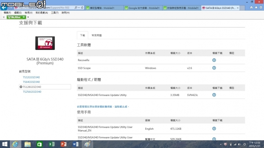Viewport: 264px width, 148px height.
Task: Download the 3.35MB Firmware Update Utility
Action: 214,95
